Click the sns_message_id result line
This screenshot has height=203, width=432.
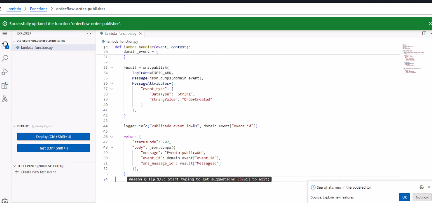tap(181, 164)
